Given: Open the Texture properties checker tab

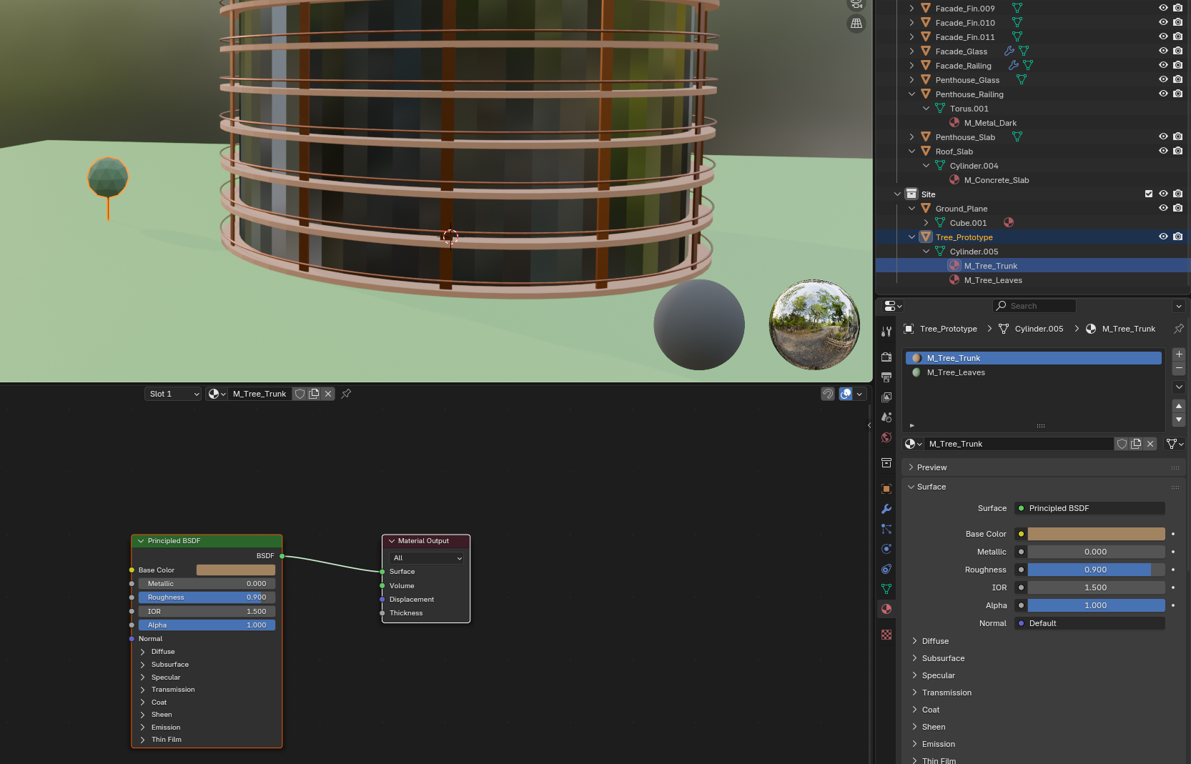Looking at the screenshot, I should 886,635.
